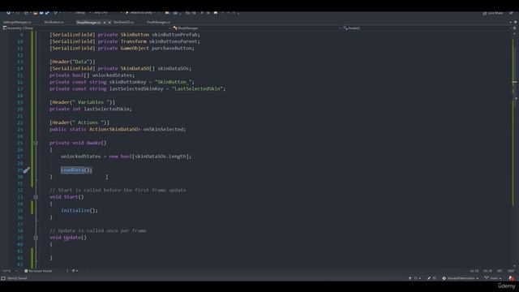Image resolution: width=519 pixels, height=292 pixels.
Task: Click on 'skinButtonPrefab' field name
Action: (176, 34)
